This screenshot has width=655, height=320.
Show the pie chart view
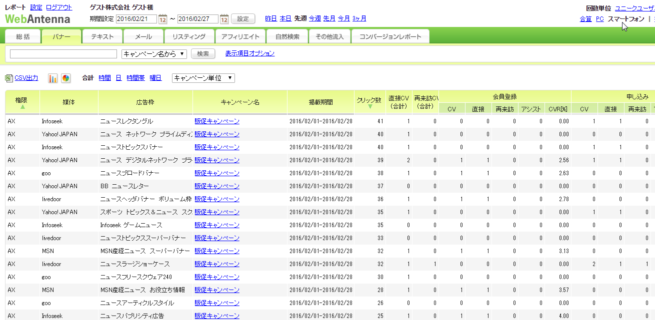click(65, 78)
